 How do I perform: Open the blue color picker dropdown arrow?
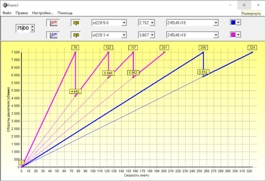tap(238, 22)
